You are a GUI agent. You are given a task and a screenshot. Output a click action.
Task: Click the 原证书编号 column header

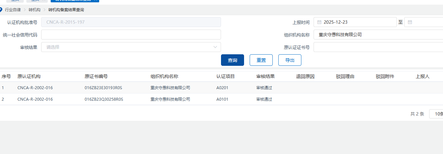click(96, 77)
